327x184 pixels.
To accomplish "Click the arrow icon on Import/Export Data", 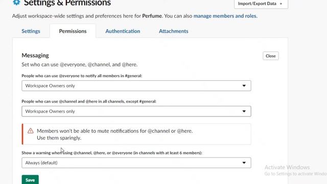I will coord(281,4).
